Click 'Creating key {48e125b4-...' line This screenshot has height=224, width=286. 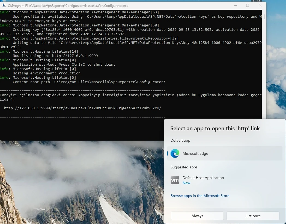131,32
